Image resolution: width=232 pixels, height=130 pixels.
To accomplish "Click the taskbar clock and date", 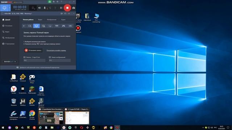I will click(221, 127).
